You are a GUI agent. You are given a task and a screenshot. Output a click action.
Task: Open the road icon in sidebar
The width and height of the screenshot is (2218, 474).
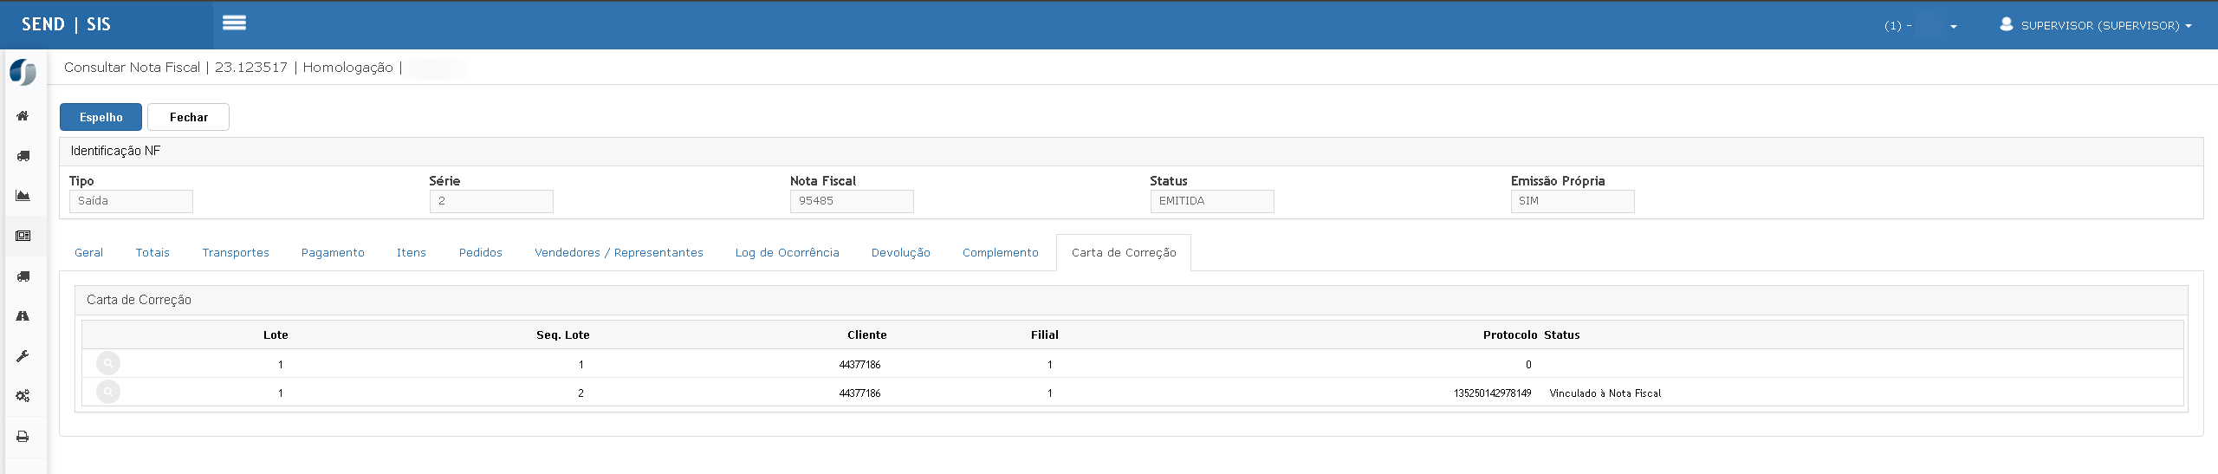pyautogui.click(x=23, y=316)
